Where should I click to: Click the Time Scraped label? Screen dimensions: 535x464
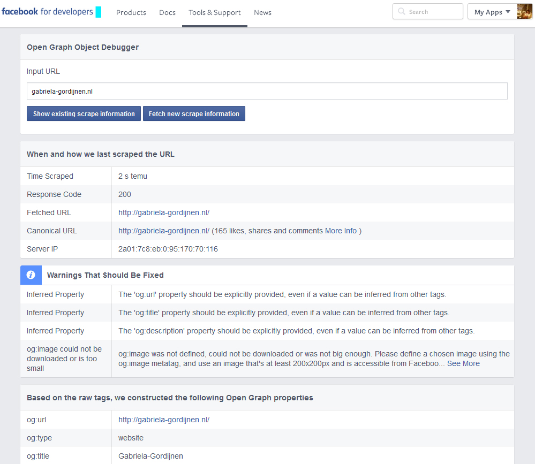[x=50, y=176]
